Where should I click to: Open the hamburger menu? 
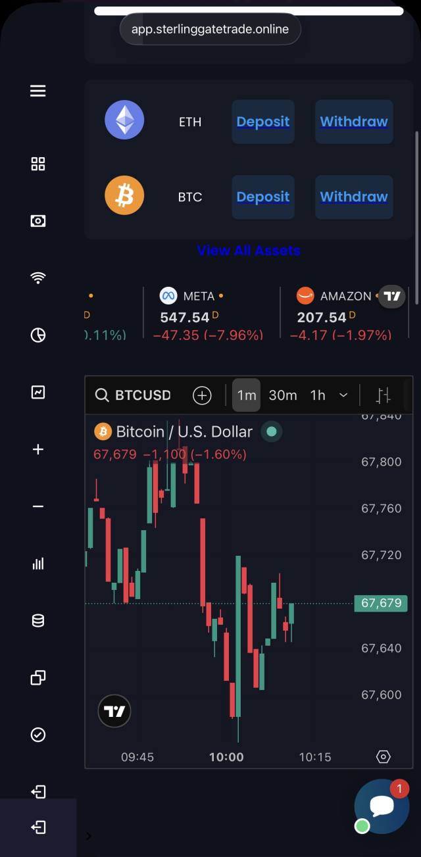38,91
